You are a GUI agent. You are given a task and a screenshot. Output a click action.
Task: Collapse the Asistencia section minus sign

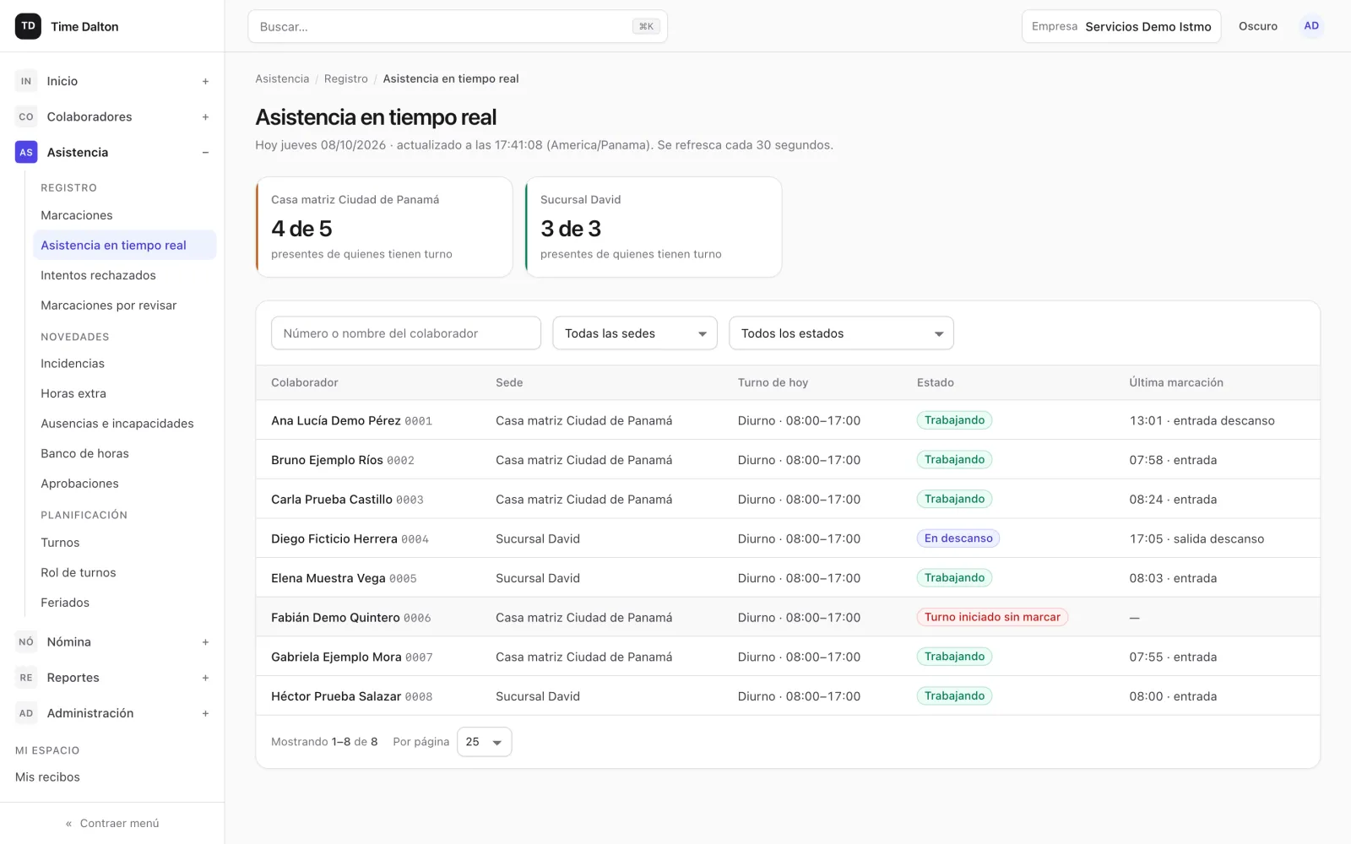coord(205,152)
